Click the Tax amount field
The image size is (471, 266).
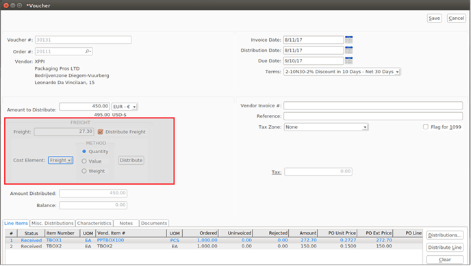point(318,172)
